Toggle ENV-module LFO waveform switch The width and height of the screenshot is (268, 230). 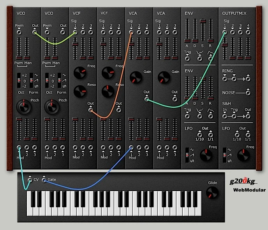[187, 155]
